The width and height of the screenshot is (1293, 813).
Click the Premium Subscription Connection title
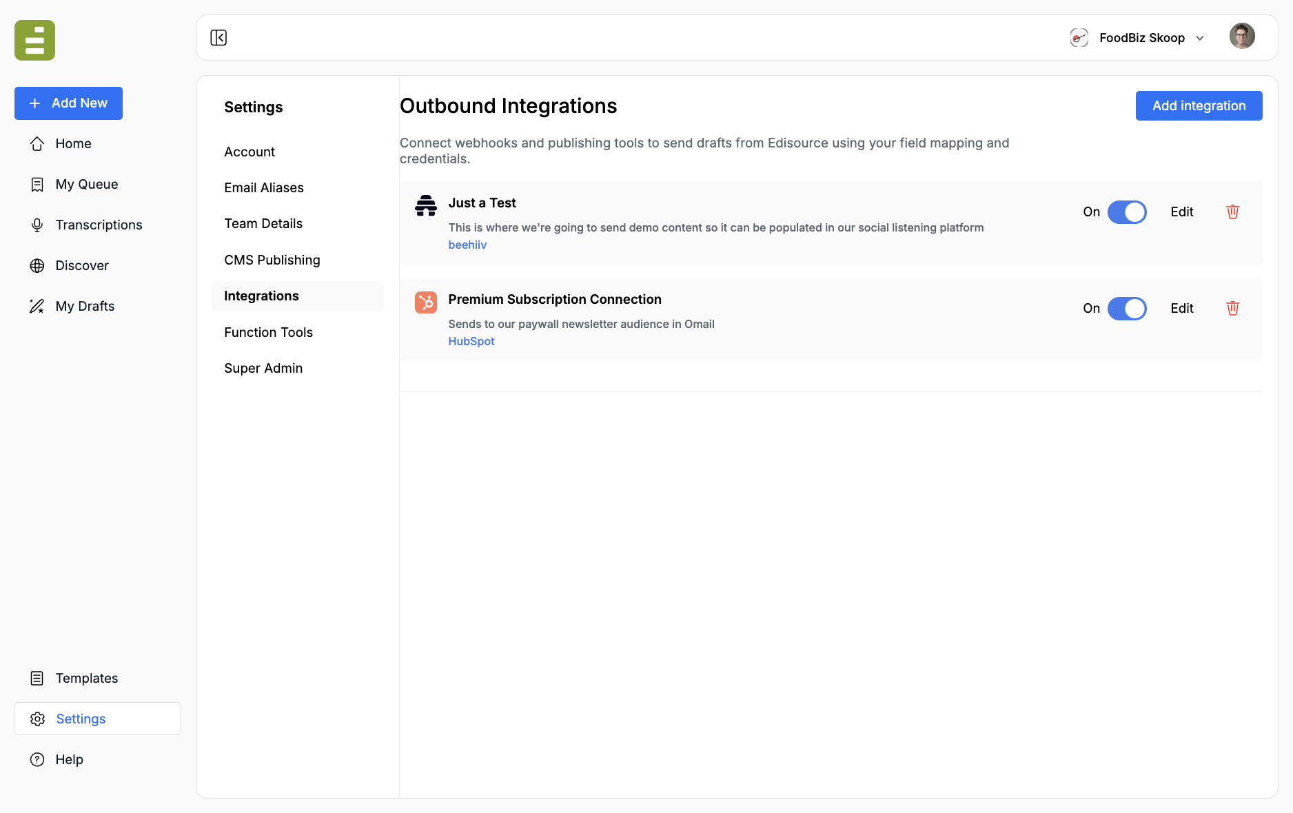[x=555, y=299]
